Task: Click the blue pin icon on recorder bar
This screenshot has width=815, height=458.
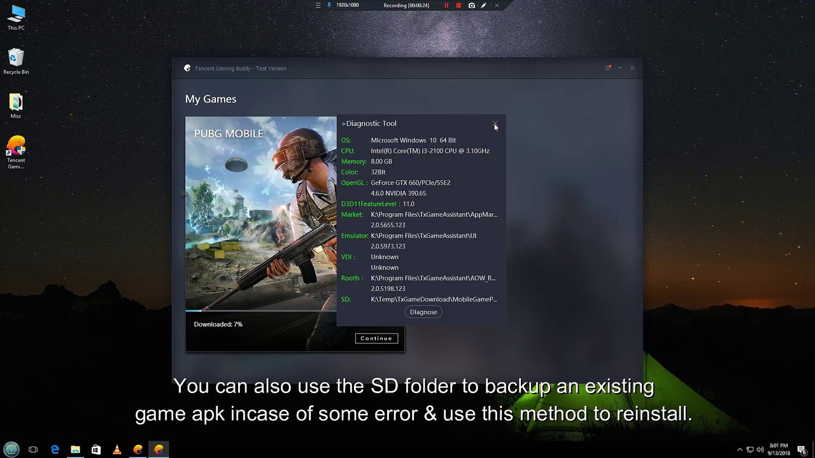Action: coord(329,5)
